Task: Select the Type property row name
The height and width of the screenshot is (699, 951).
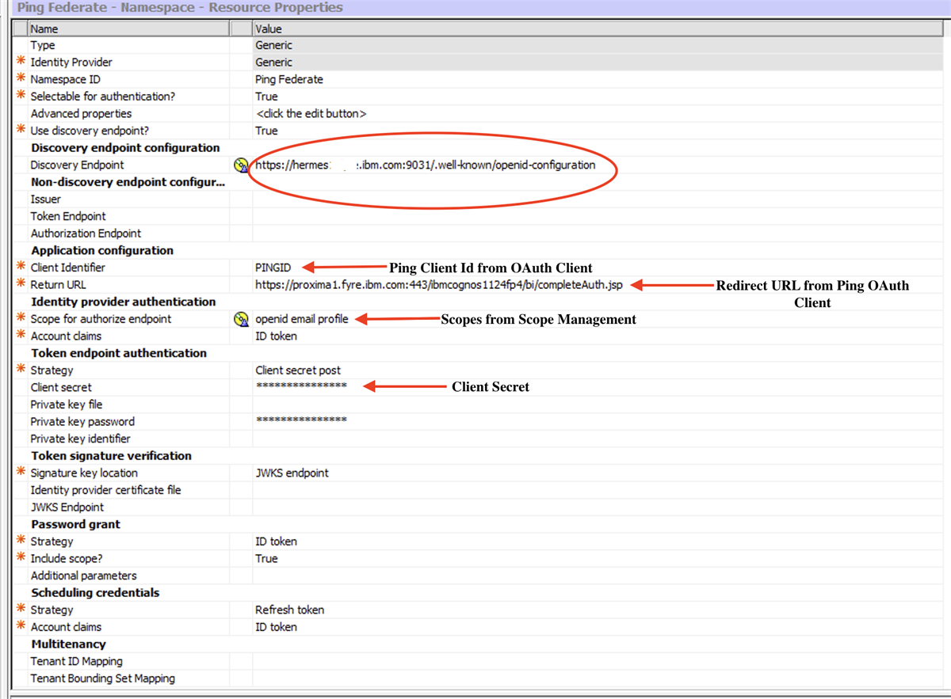Action: (x=43, y=45)
